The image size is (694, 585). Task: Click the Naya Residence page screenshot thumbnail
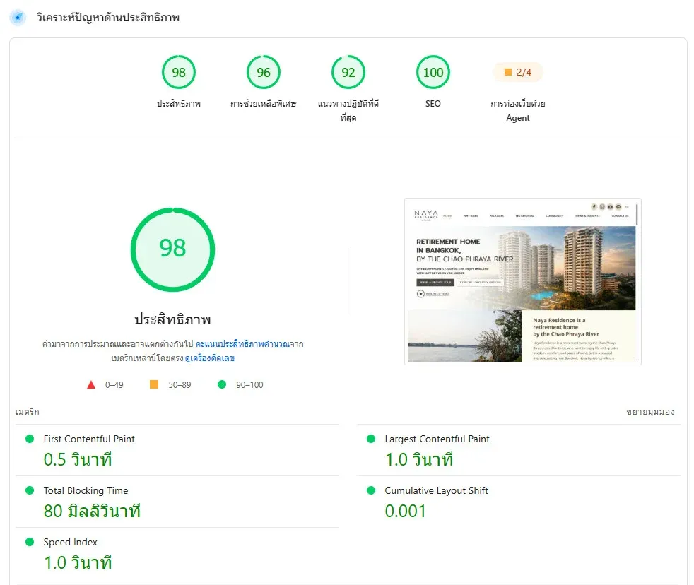[x=523, y=281]
